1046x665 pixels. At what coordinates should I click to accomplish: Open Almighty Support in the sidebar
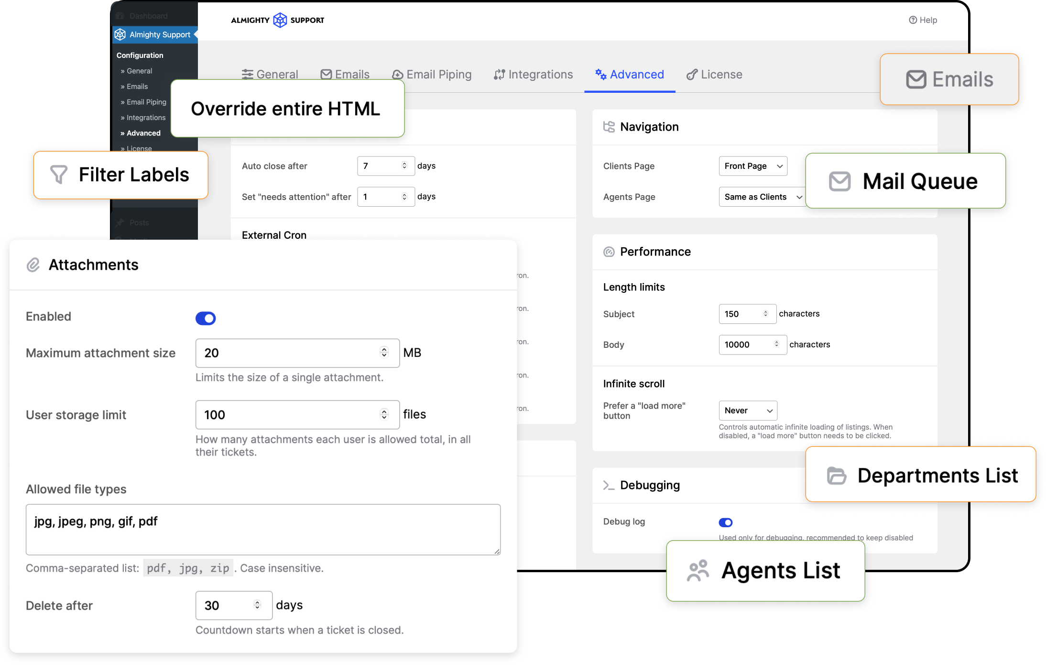click(155, 34)
